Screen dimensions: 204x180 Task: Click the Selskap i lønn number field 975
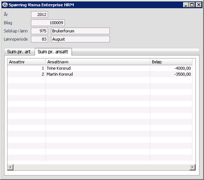point(40,31)
